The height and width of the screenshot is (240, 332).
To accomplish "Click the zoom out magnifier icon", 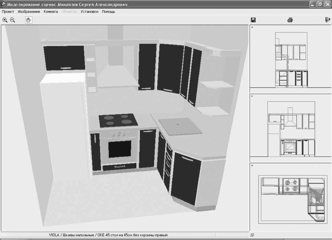I will (x=12, y=20).
